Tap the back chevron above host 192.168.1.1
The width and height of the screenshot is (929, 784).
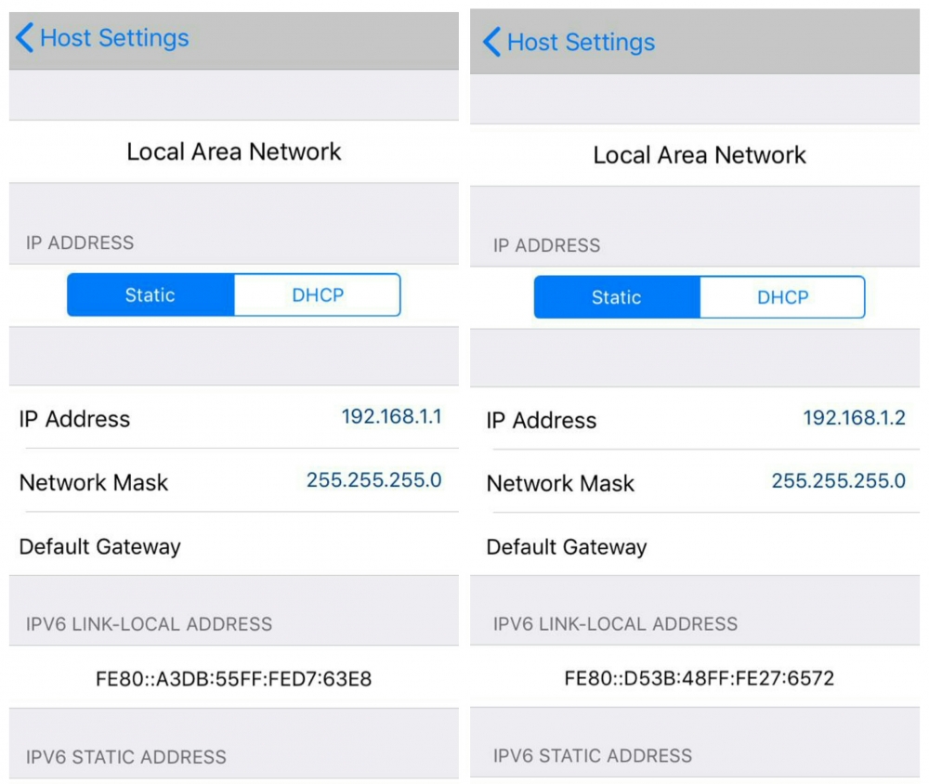click(25, 38)
